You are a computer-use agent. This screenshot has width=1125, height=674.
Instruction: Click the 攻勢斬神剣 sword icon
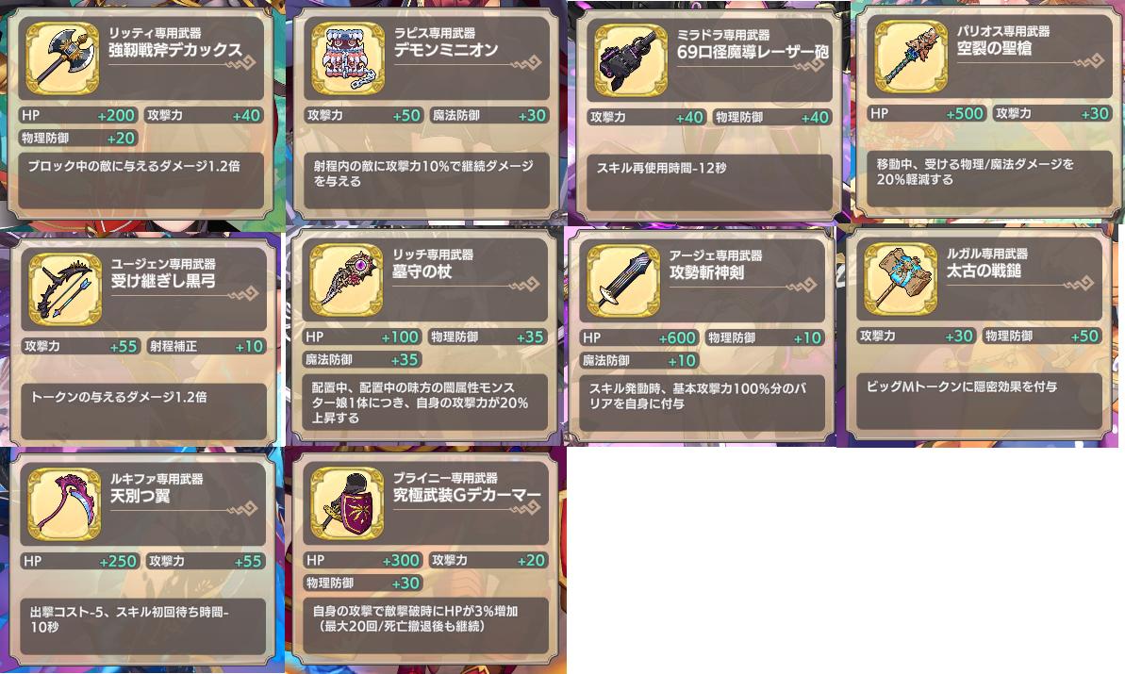pyautogui.click(x=622, y=281)
